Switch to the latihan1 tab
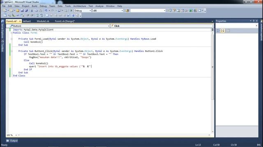 [x=27, y=21]
